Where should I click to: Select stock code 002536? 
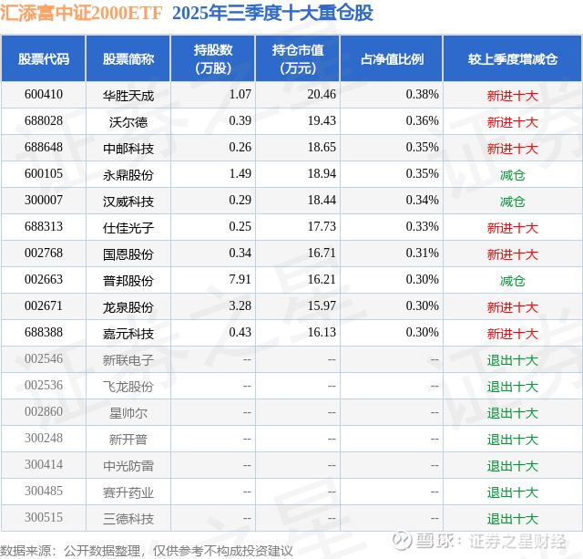(x=44, y=385)
